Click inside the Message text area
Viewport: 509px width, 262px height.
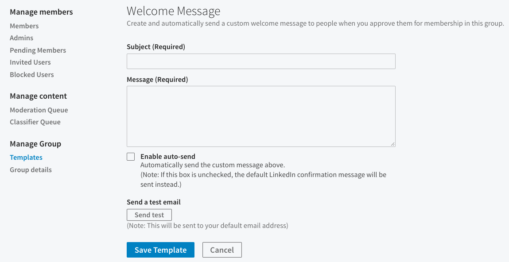tap(261, 116)
